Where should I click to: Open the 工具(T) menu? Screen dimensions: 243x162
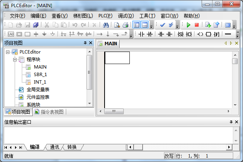click(x=147, y=16)
